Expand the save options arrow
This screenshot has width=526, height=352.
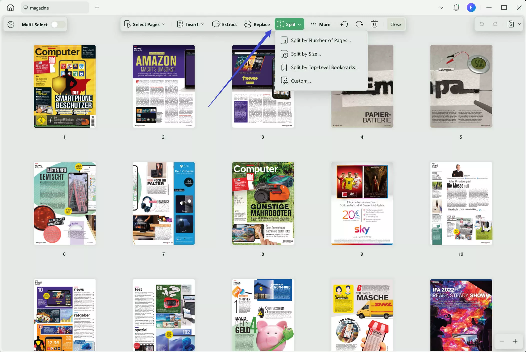519,24
